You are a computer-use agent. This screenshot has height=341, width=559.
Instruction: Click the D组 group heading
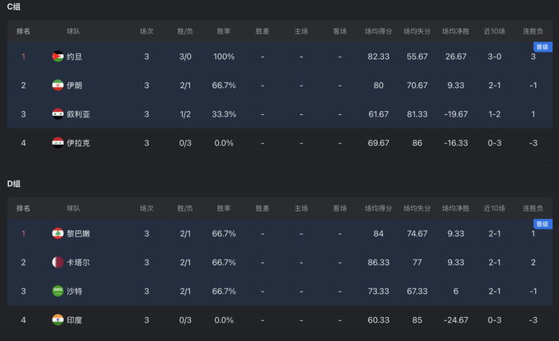point(14,184)
